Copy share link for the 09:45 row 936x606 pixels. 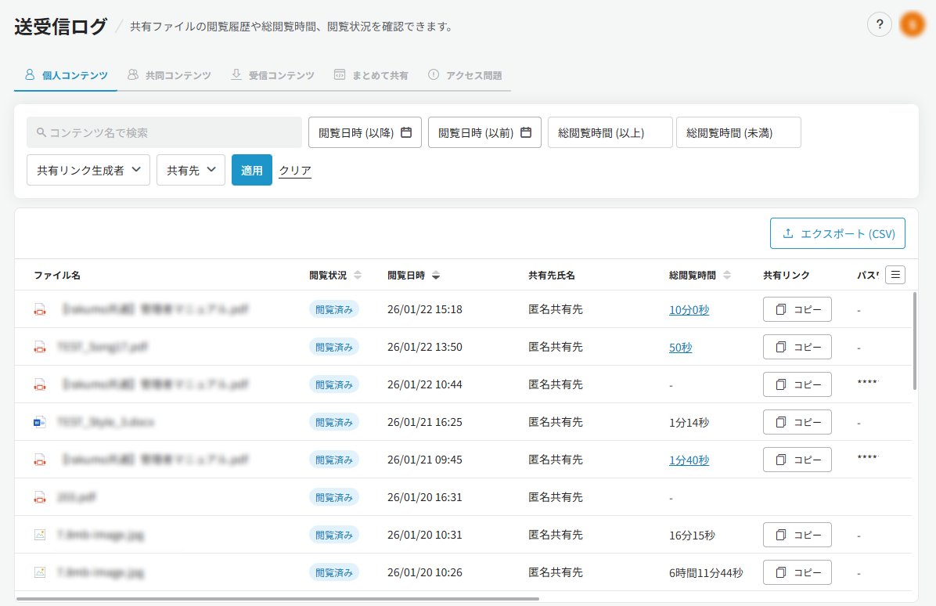pyautogui.click(x=797, y=460)
